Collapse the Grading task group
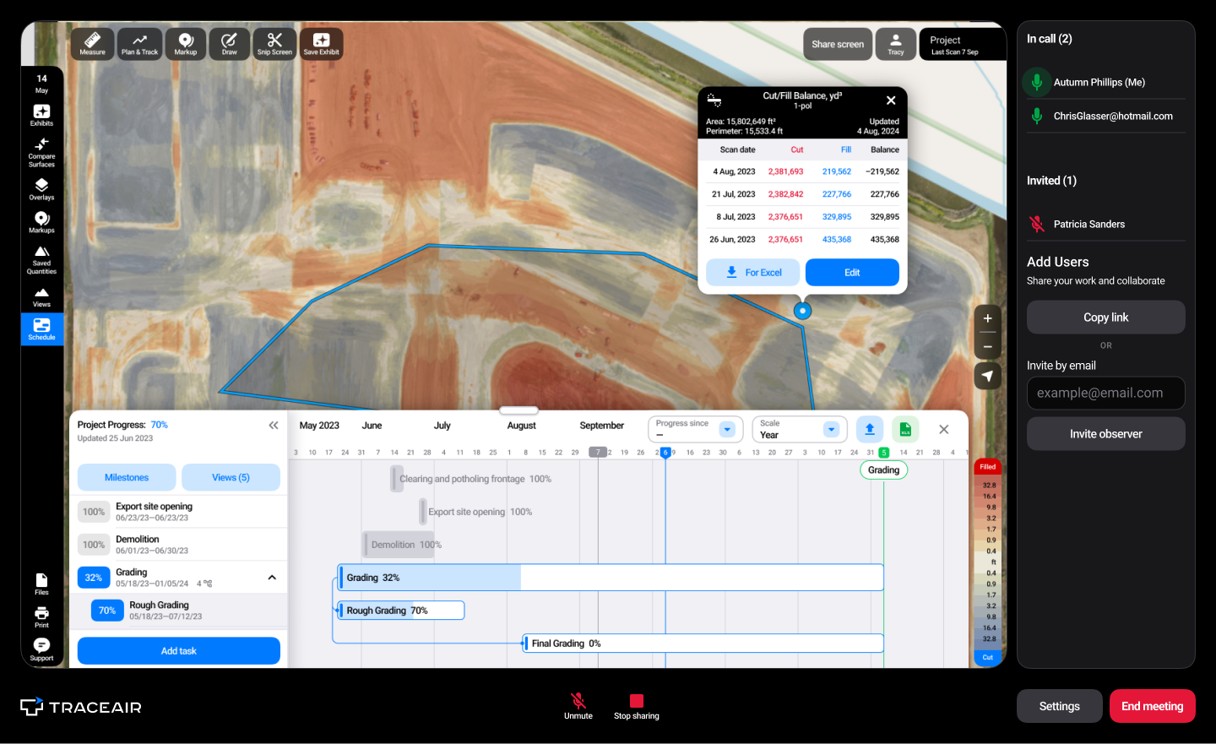This screenshot has height=744, width=1216. 272,578
